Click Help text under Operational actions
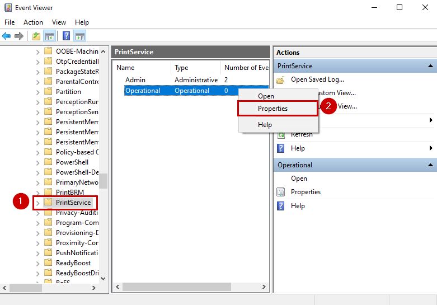Image resolution: width=437 pixels, height=305 pixels. 298,206
